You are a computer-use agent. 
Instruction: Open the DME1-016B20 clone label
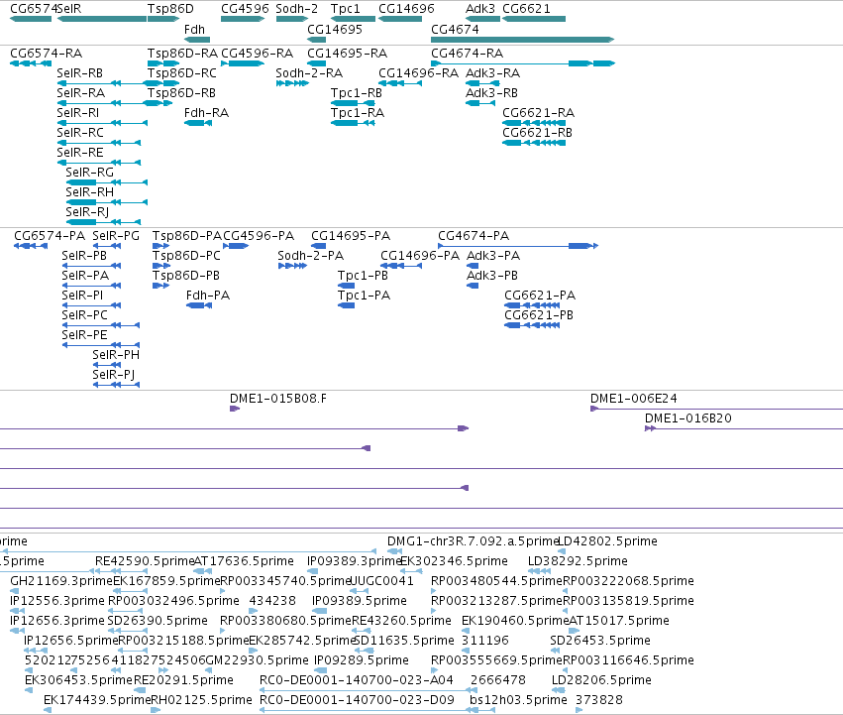click(x=688, y=418)
